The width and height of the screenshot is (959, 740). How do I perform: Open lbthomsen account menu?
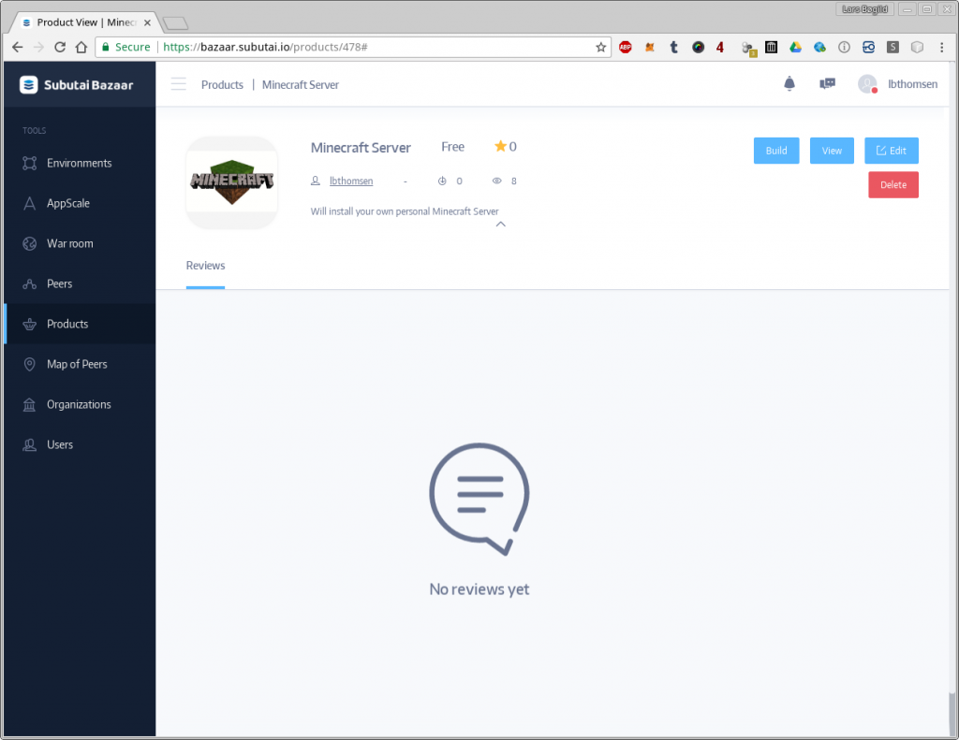click(912, 84)
